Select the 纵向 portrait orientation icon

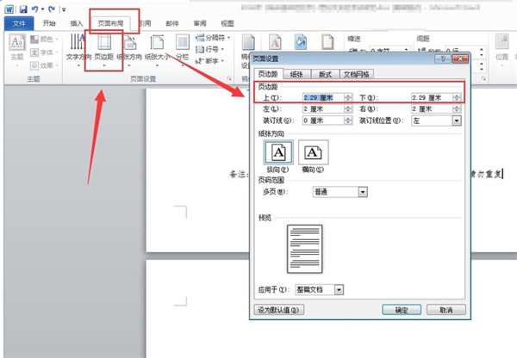pos(278,153)
